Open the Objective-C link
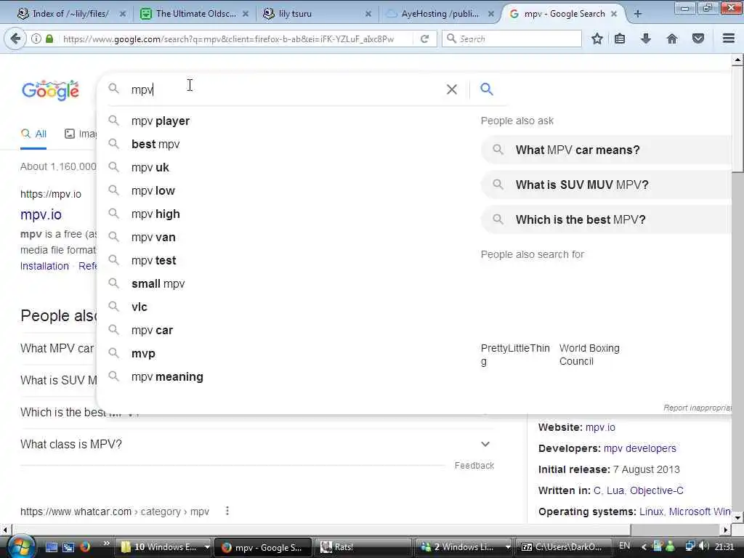 point(657,490)
